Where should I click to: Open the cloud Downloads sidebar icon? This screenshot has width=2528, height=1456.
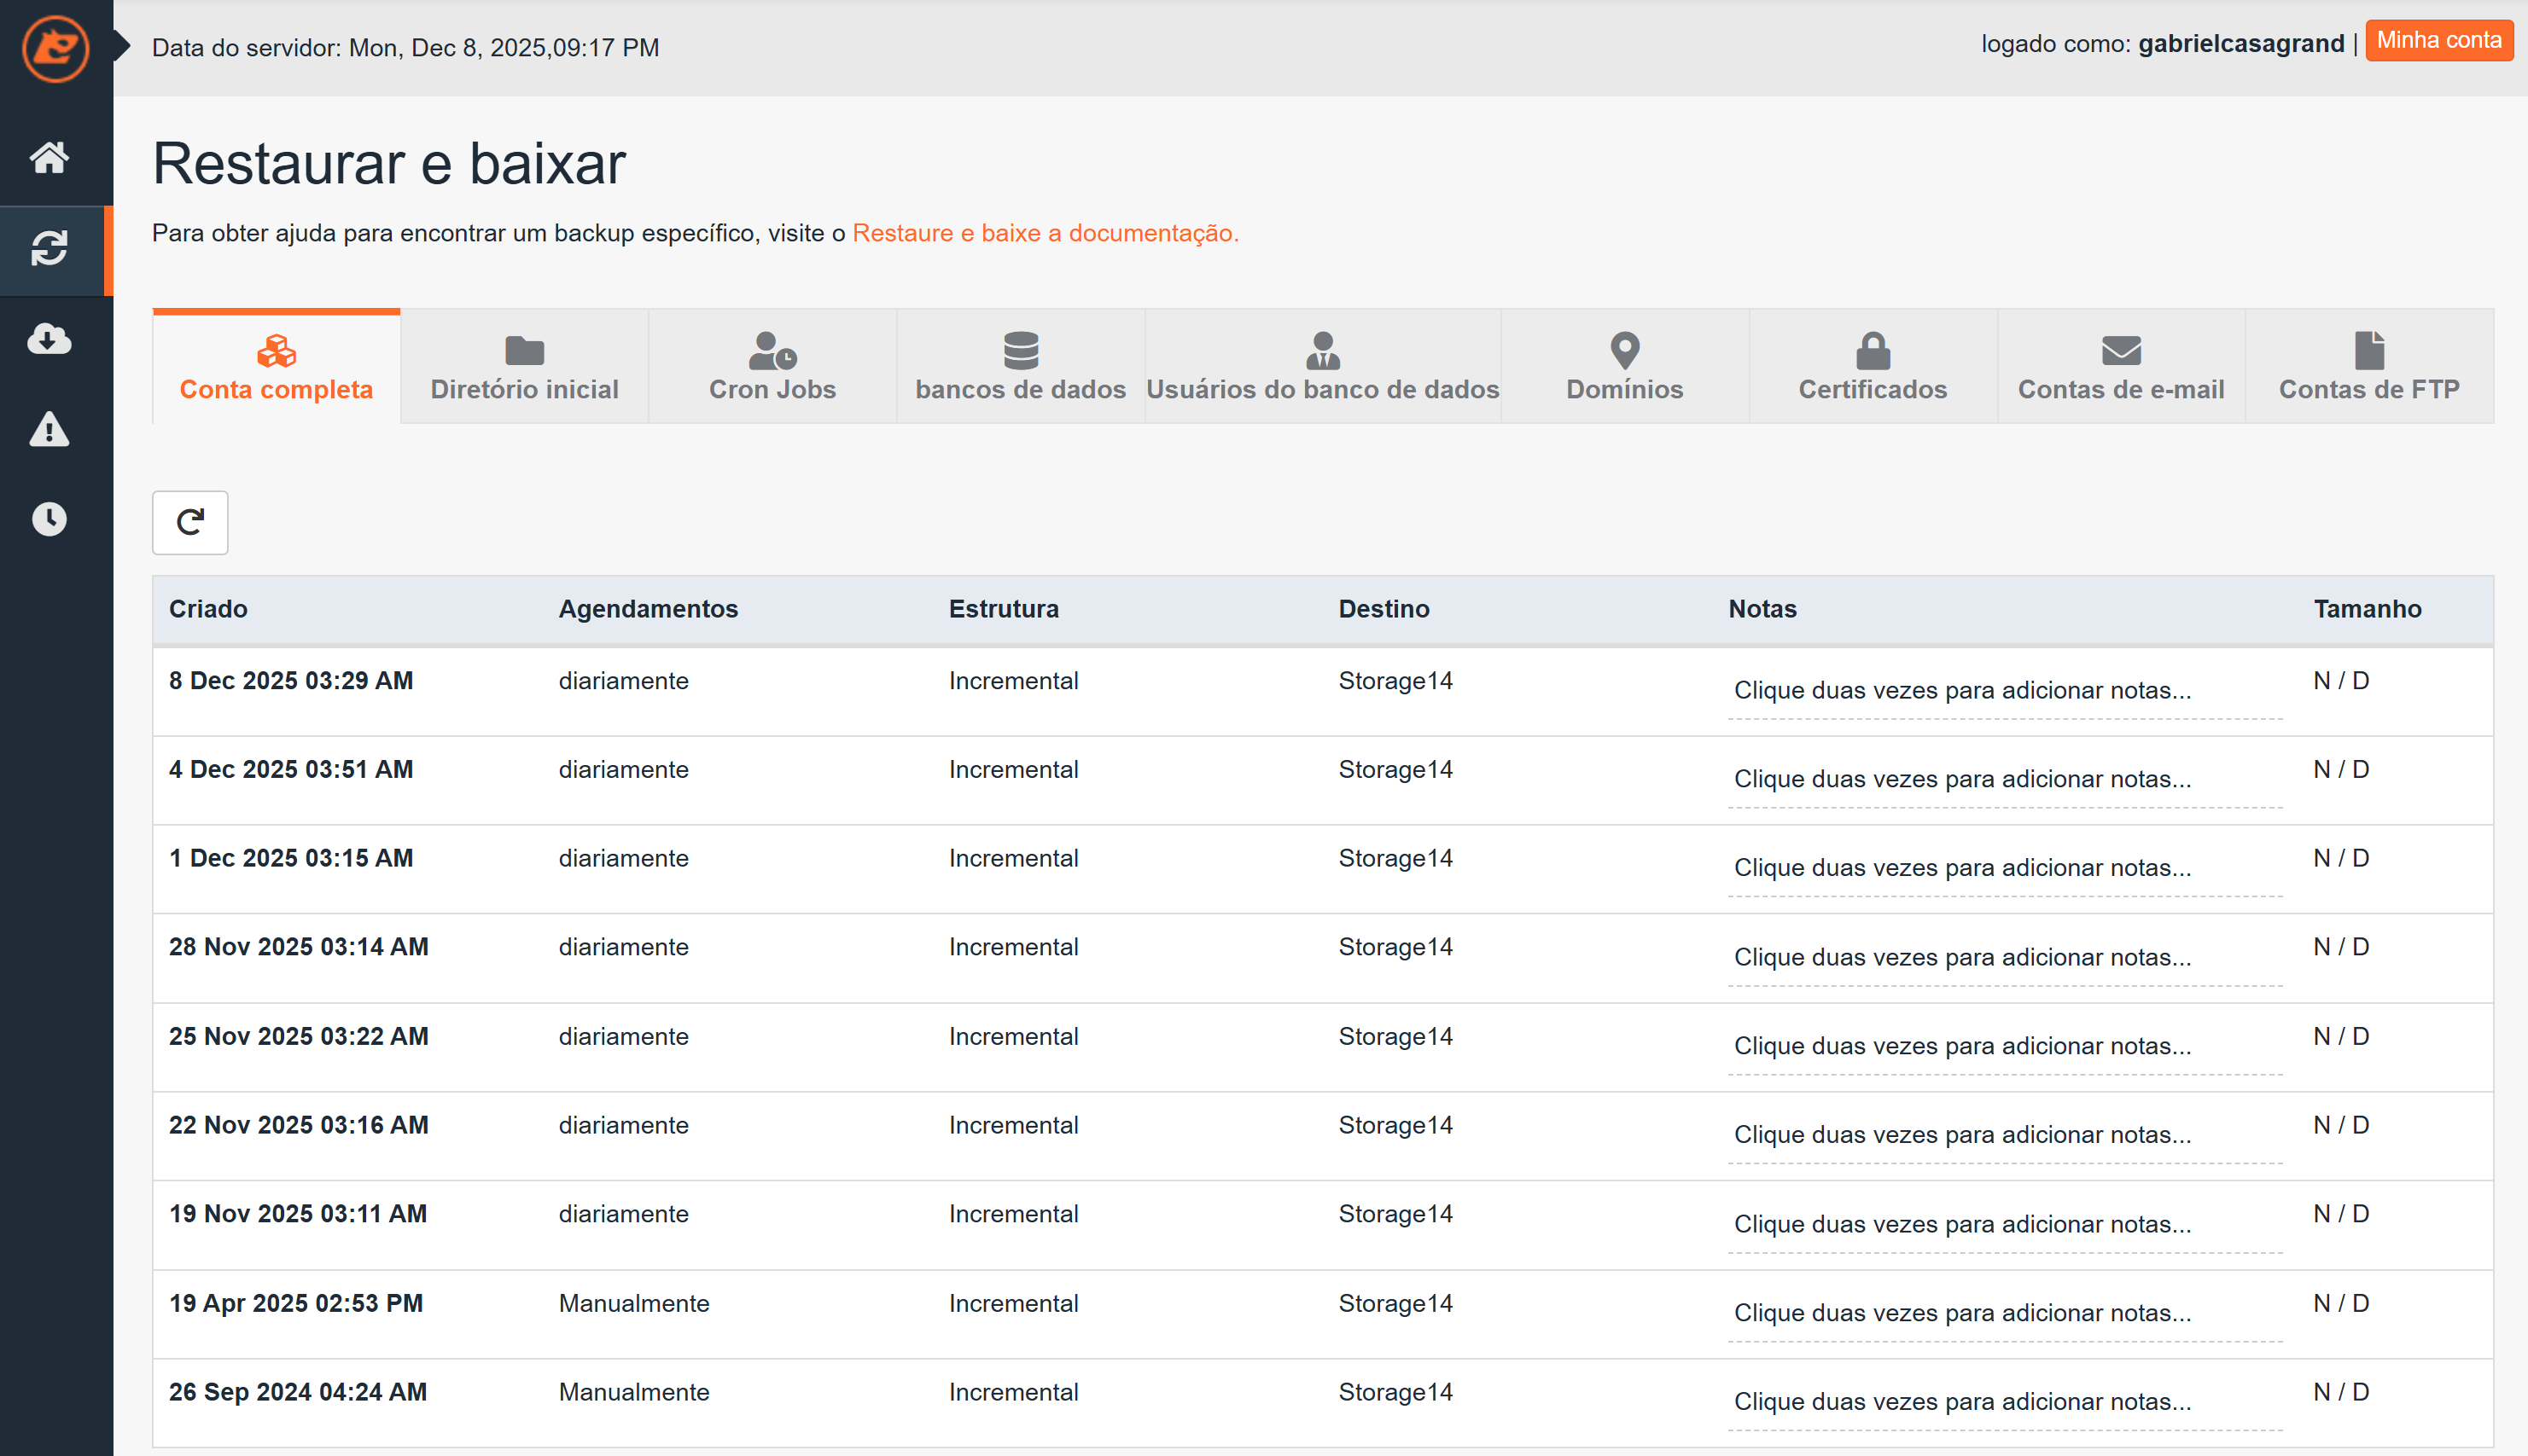pyautogui.click(x=49, y=339)
